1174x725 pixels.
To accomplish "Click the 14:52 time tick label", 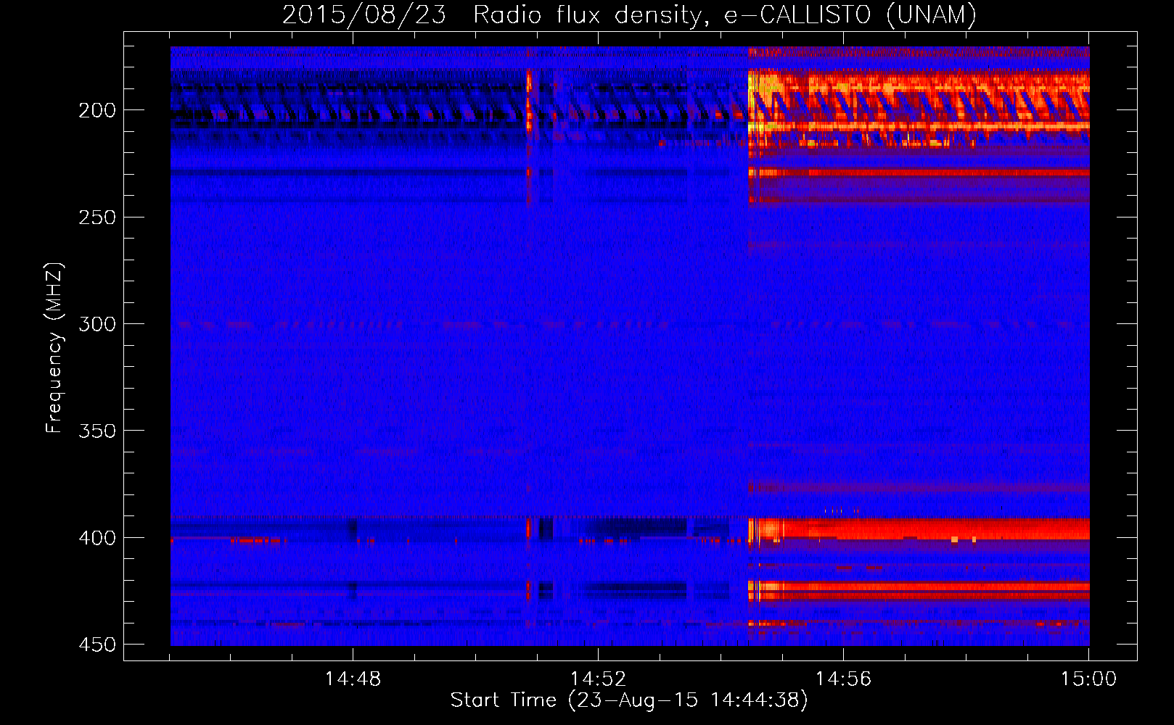I will coord(598,679).
